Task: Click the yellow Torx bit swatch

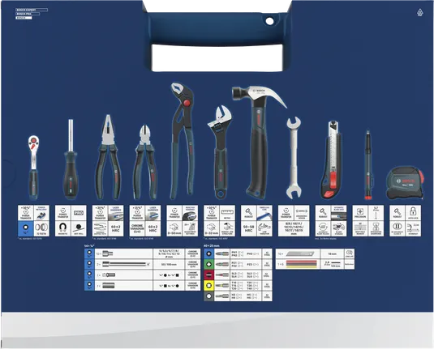Action: 209,285
